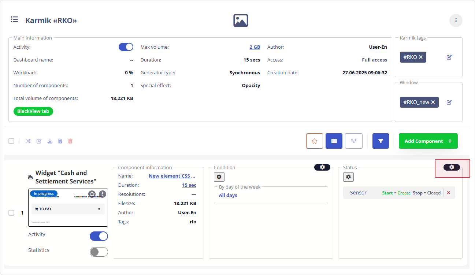The height and width of the screenshot is (275, 475).
Task: Disable the Activity switch in Main information
Action: (126, 47)
